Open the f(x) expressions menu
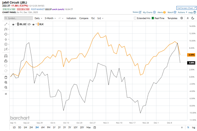 coord(93,18)
